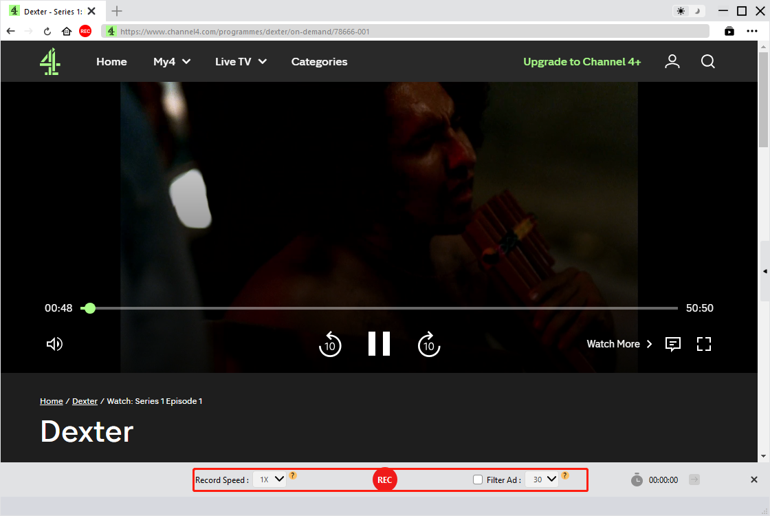Open the search on Channel 4
This screenshot has width=770, height=516.
707,61
